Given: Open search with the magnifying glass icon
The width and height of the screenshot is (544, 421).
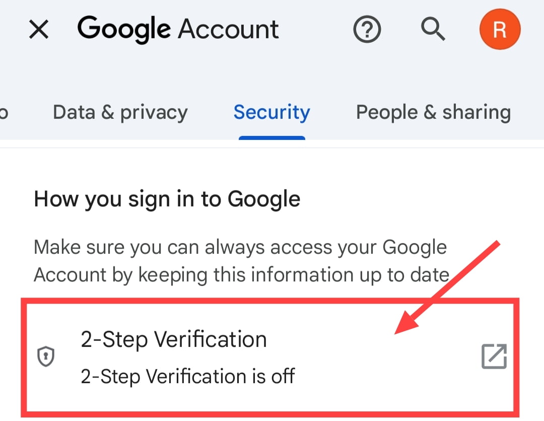Looking at the screenshot, I should click(433, 29).
